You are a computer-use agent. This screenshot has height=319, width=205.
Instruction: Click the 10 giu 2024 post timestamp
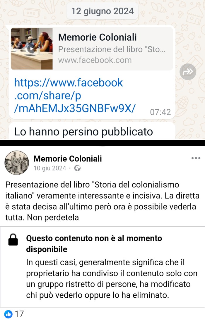(50, 168)
